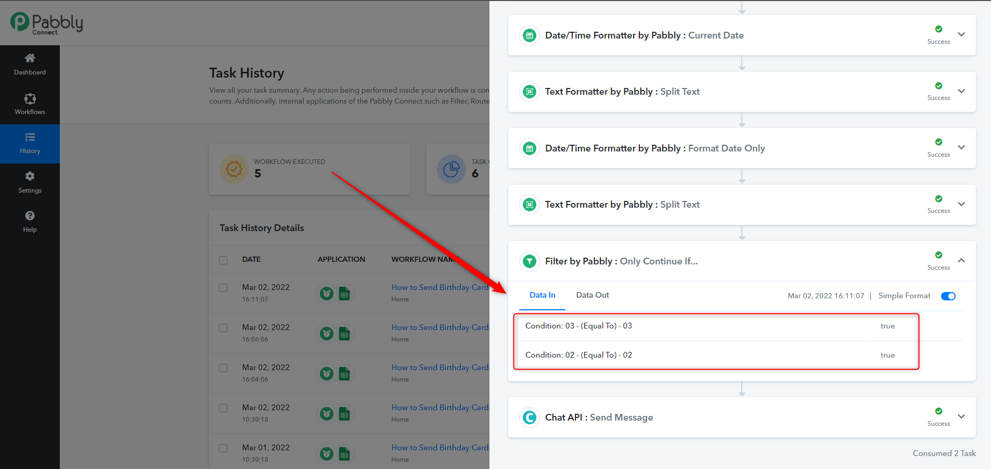Open the Dashboard from the sidebar
The height and width of the screenshot is (469, 991).
(x=30, y=65)
